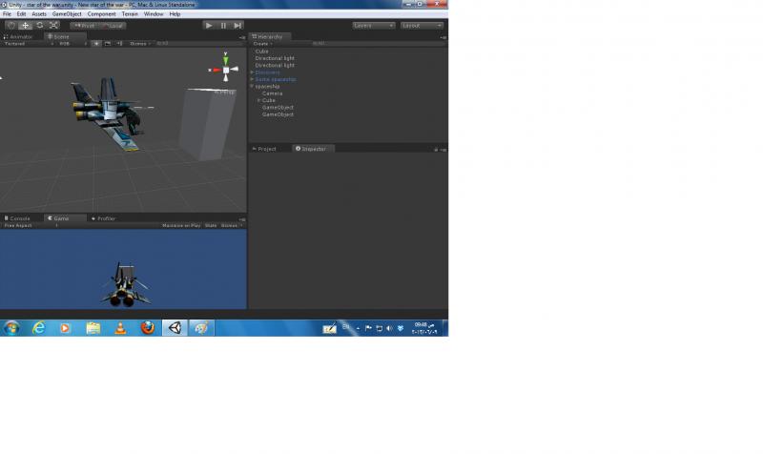
Task: Select the first Directional light in Hierarchy
Action: pyautogui.click(x=275, y=58)
